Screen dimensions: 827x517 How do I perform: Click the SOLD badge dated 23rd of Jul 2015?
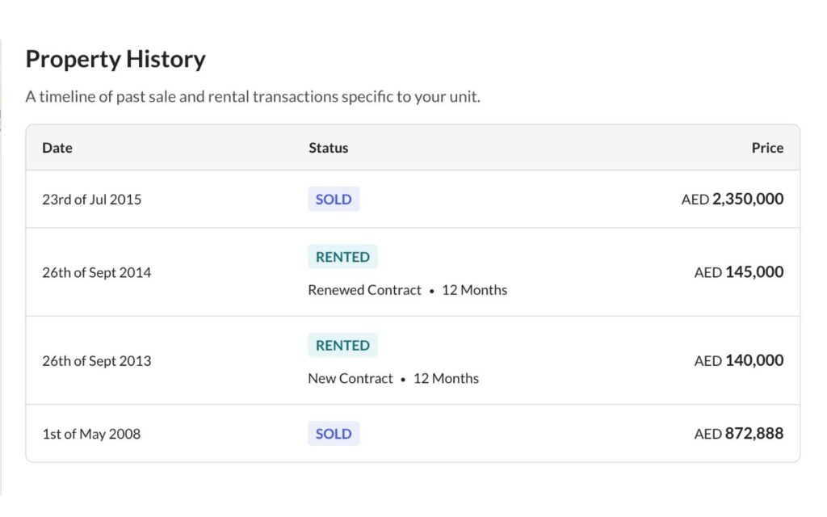(333, 199)
